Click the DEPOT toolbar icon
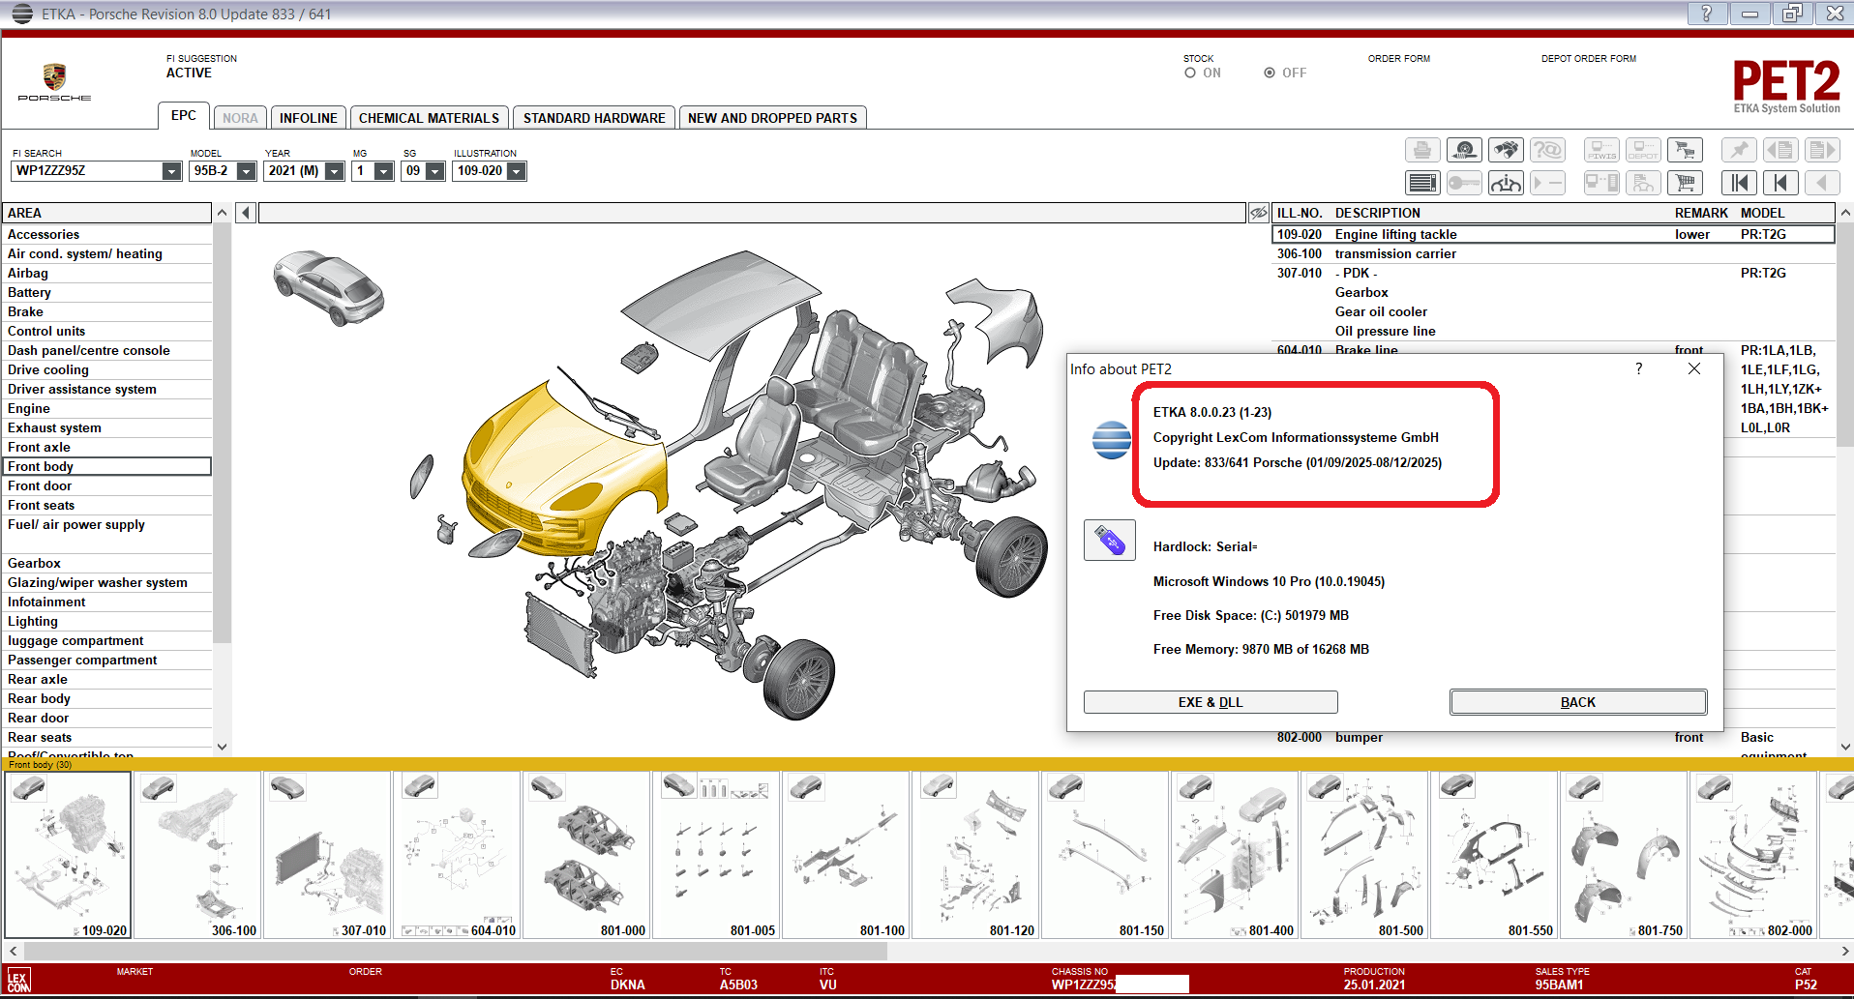1854x999 pixels. pos(1643,150)
